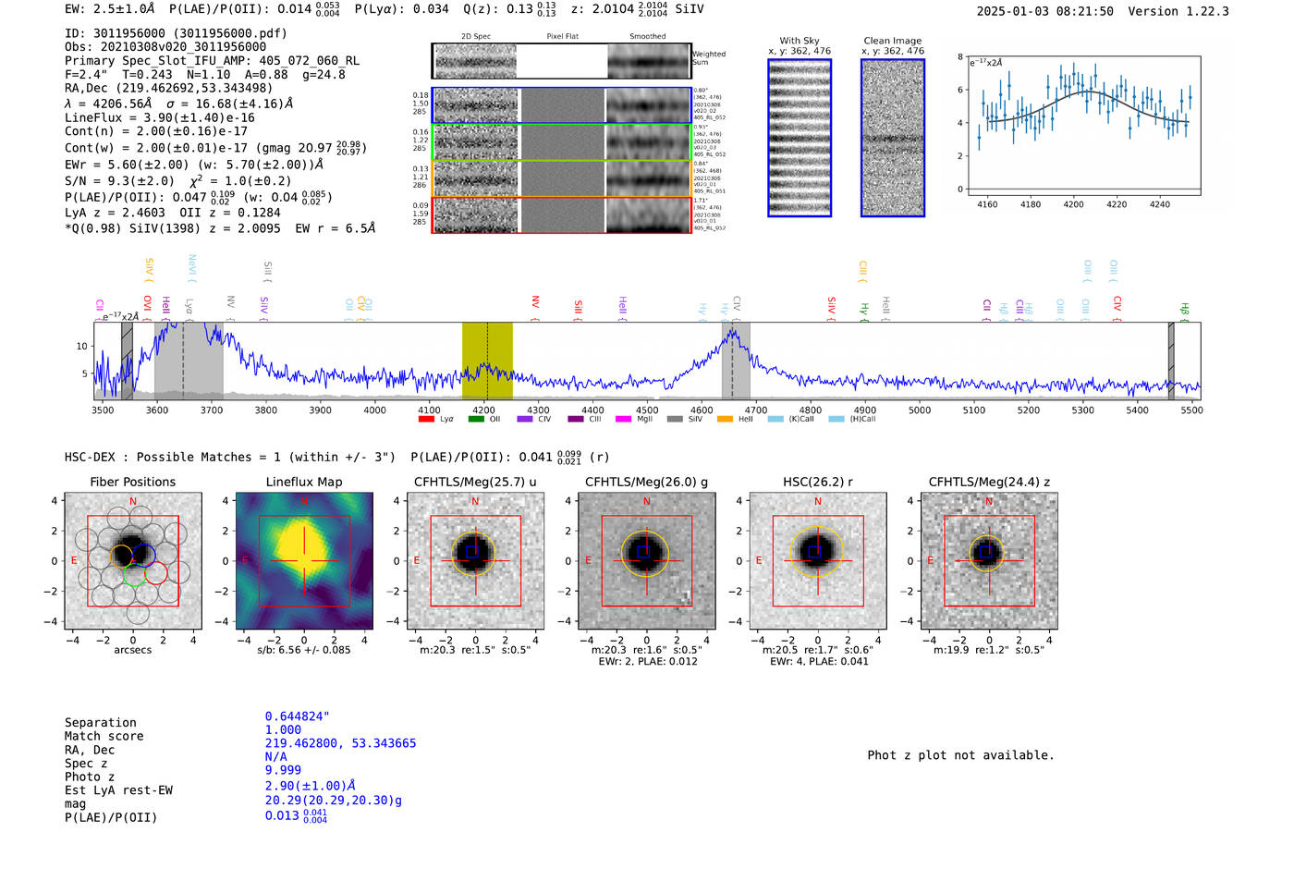
Task: Click the hatched region near 5460
Action: coord(1171,361)
